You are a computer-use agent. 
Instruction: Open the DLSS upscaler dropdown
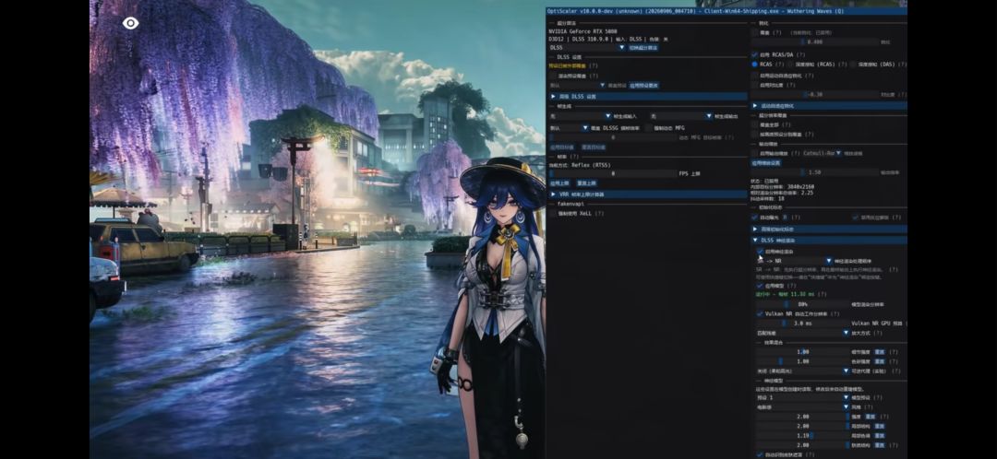[587, 47]
